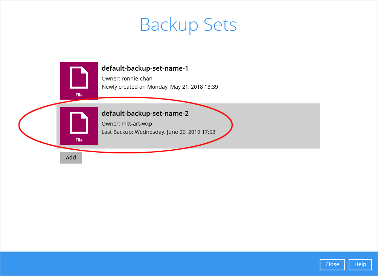Click the 'Owner: mkt-art-wxp' line
378x276 pixels.
coord(127,124)
